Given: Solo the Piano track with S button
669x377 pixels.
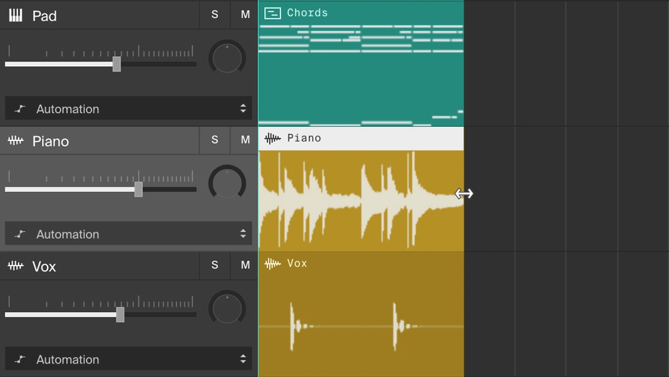Looking at the screenshot, I should click(215, 140).
